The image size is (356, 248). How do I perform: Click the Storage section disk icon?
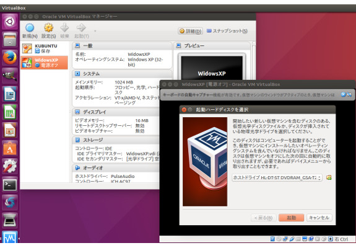[x=77, y=139]
